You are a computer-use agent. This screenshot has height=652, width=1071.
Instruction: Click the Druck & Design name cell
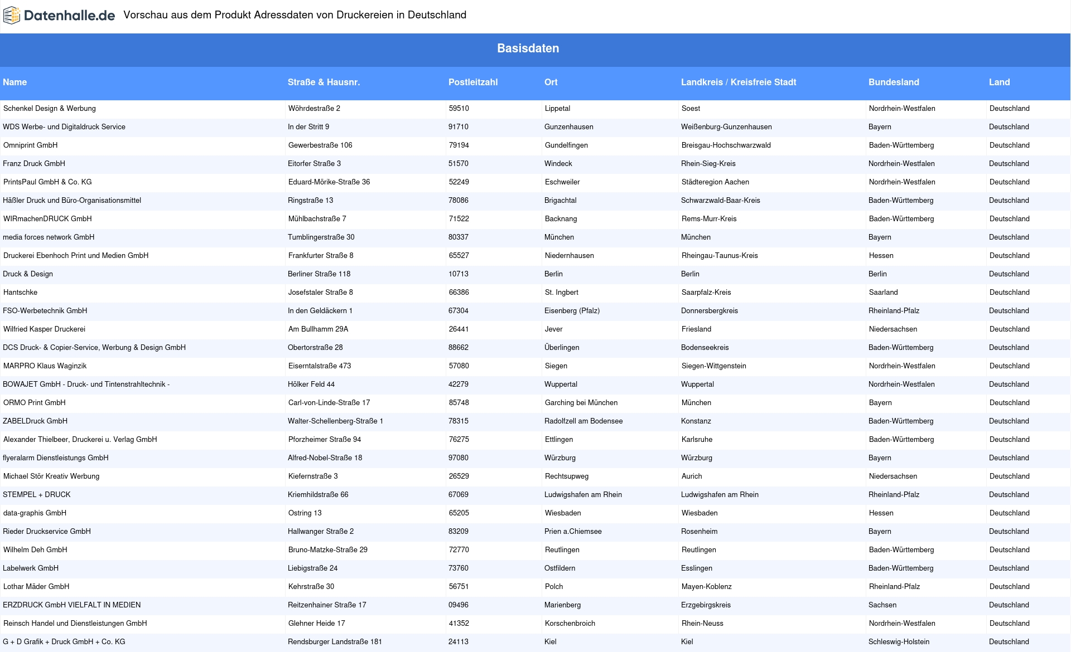click(28, 274)
